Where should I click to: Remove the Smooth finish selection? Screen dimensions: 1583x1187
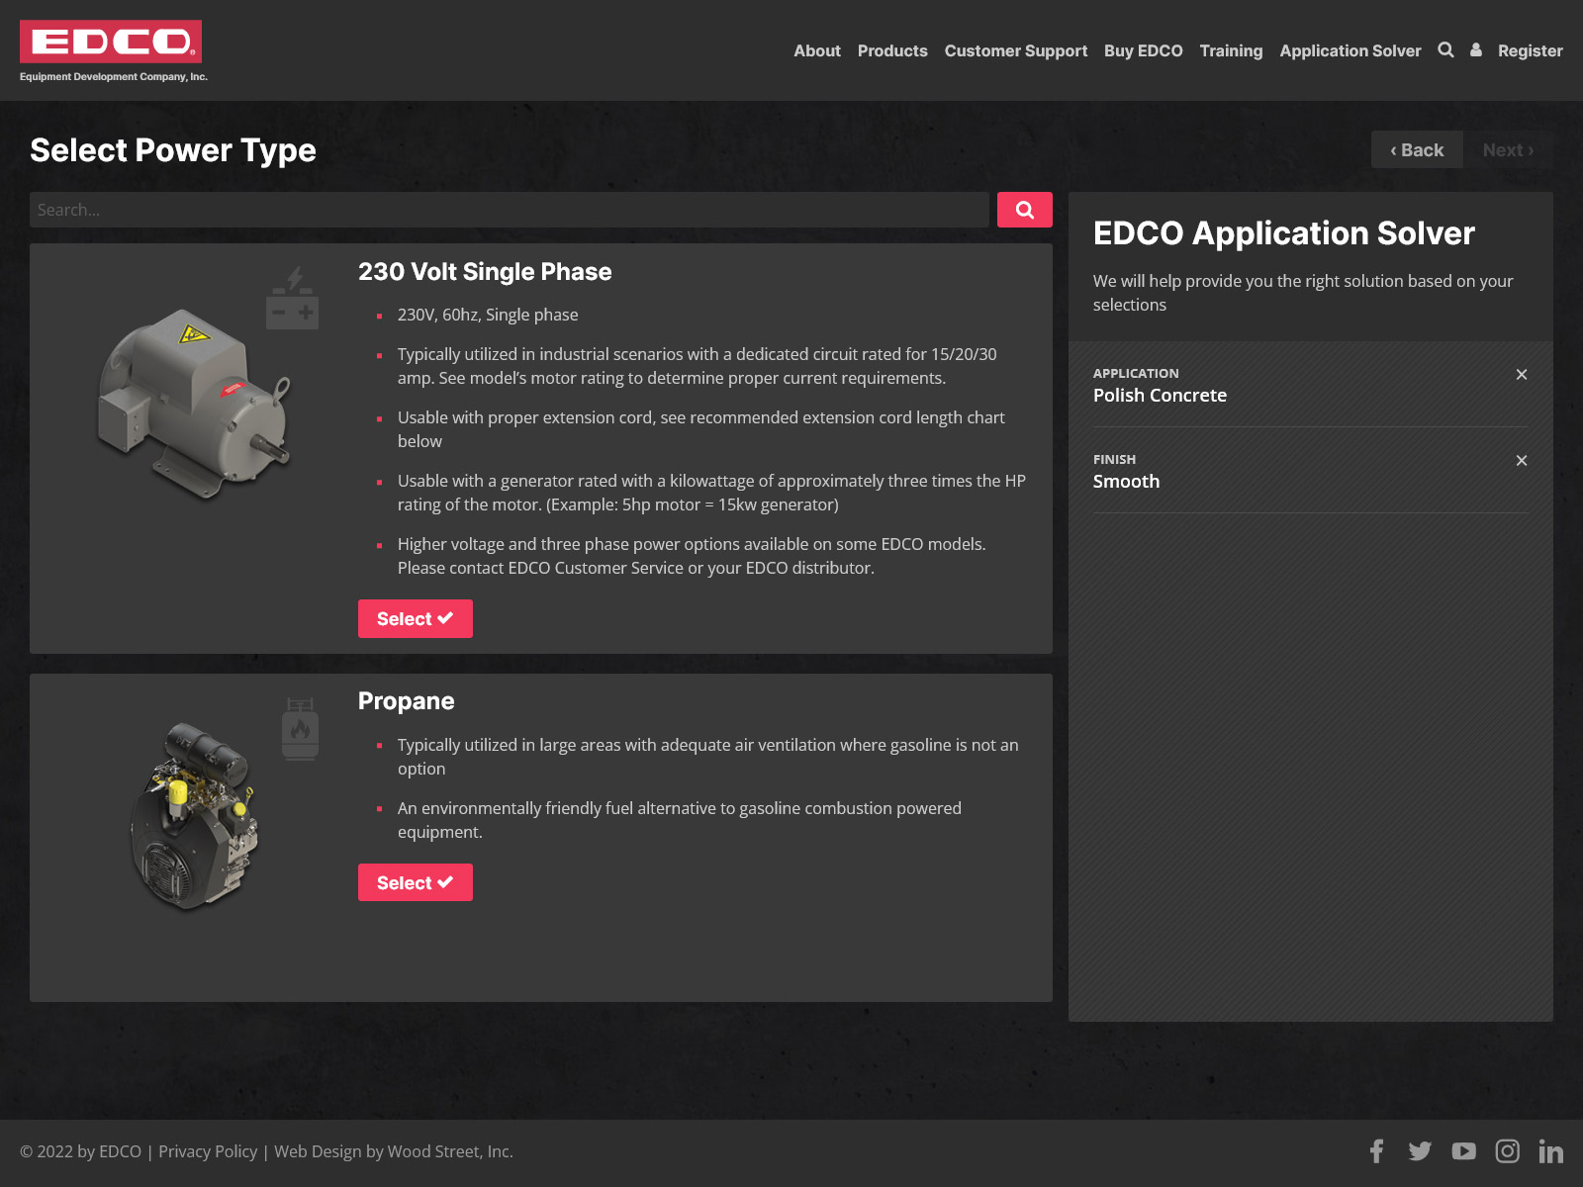[1522, 460]
